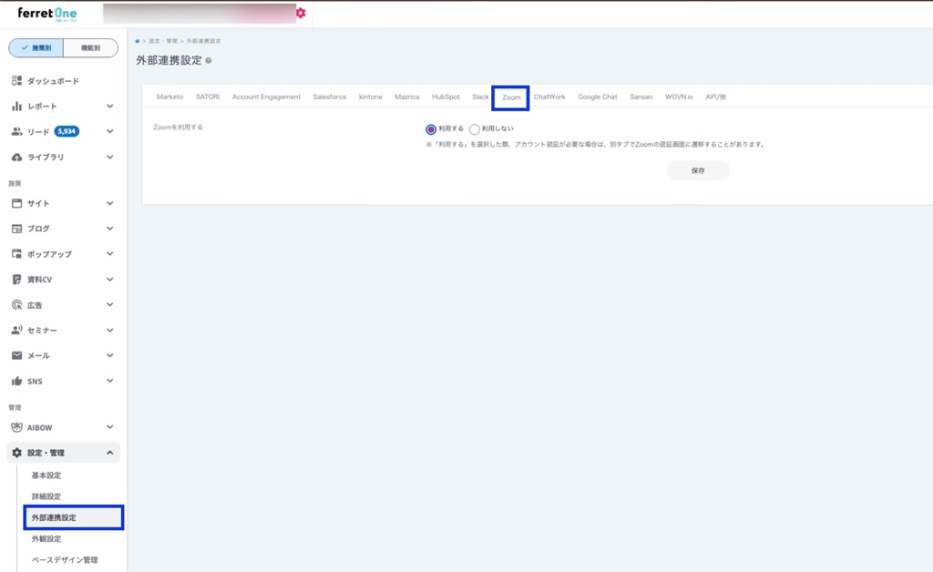933x572 pixels.
Task: Click the home icon in breadcrumb
Action: click(x=137, y=41)
